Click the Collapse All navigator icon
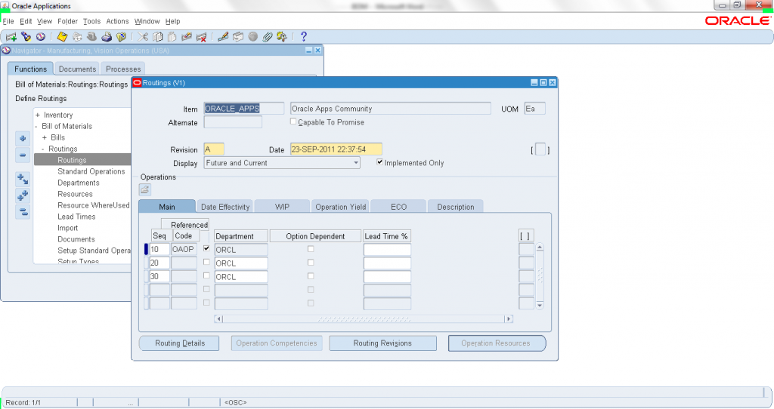The image size is (774, 409). tap(23, 212)
